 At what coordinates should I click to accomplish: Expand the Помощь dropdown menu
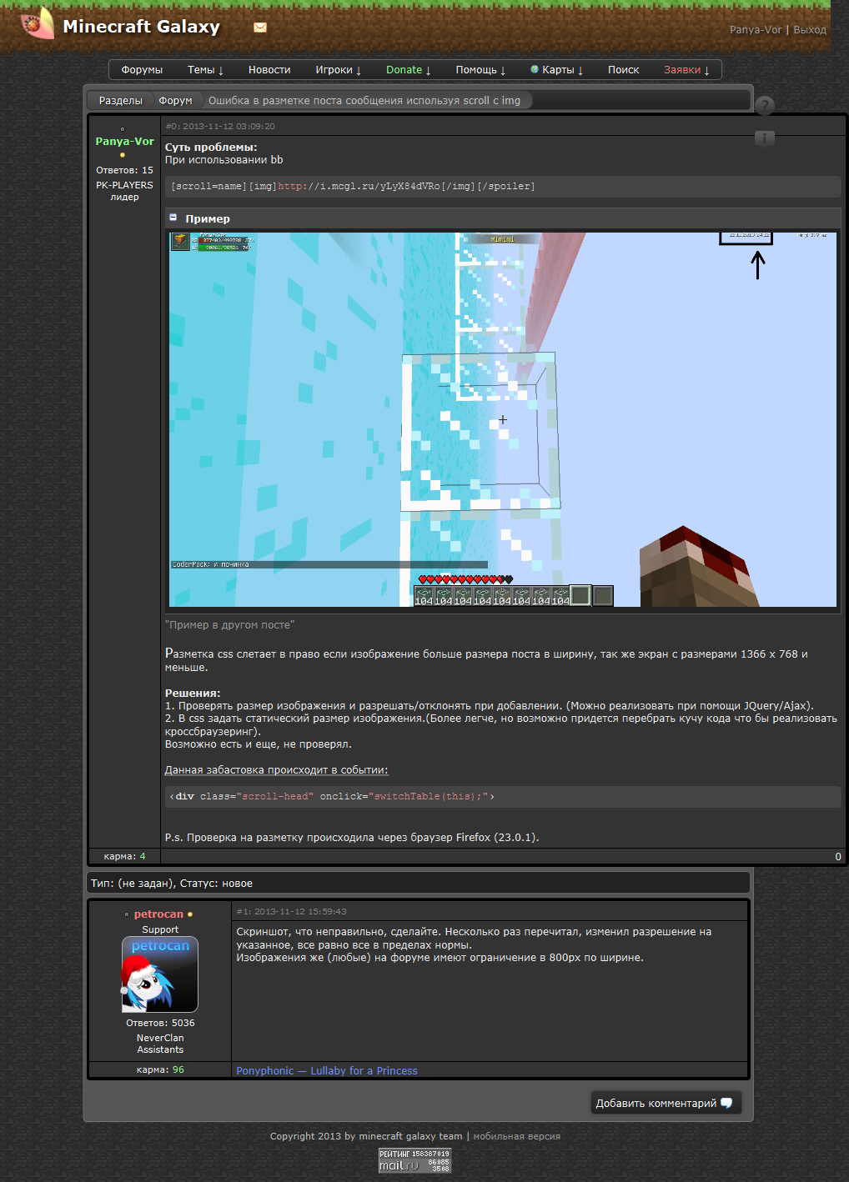click(x=480, y=70)
